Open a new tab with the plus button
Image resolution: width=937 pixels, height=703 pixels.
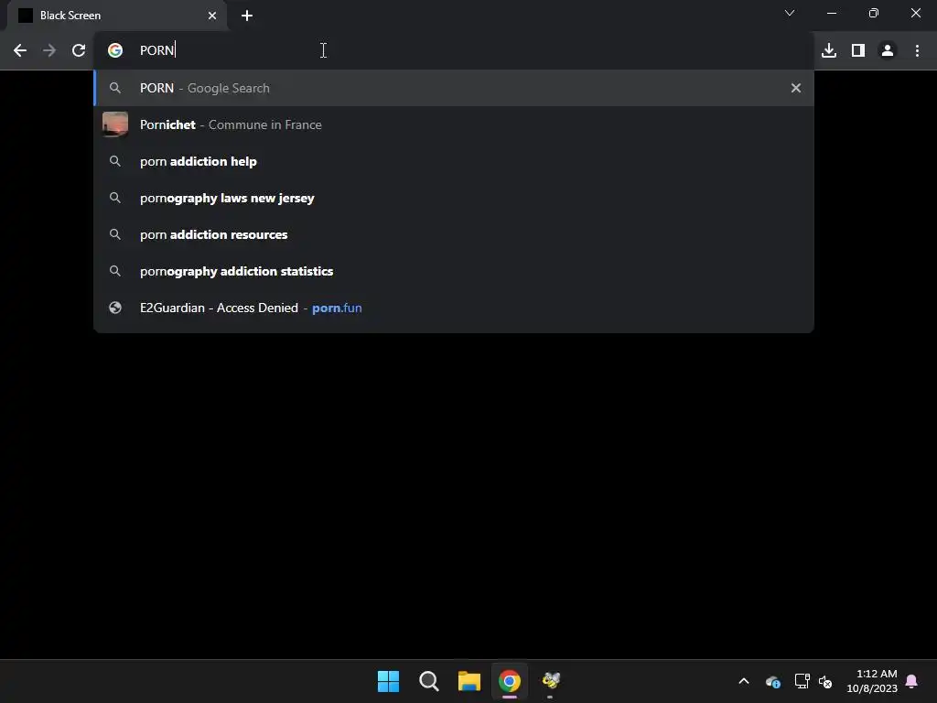[x=247, y=16]
